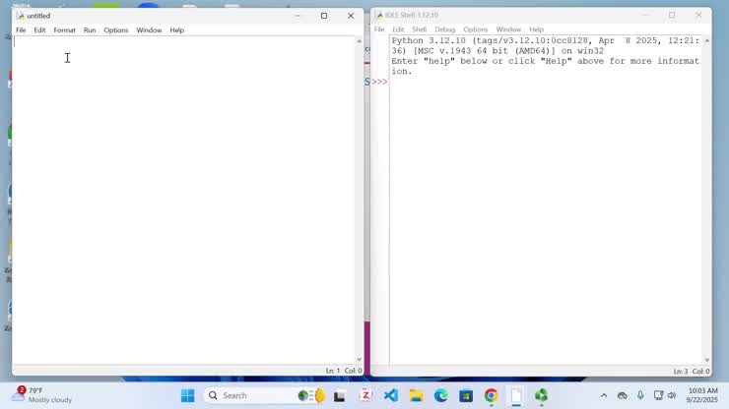This screenshot has height=409, width=729.
Task: Open File Explorer from taskbar
Action: point(416,395)
